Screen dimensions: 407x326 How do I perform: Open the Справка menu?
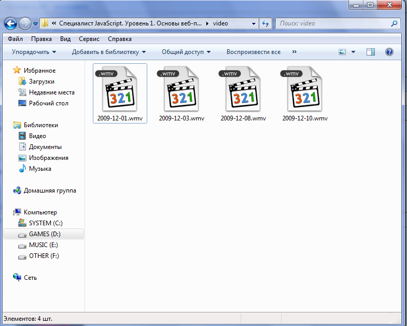pyautogui.click(x=120, y=39)
